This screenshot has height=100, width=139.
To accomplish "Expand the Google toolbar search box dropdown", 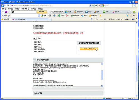I will pyautogui.click(x=39, y=15).
